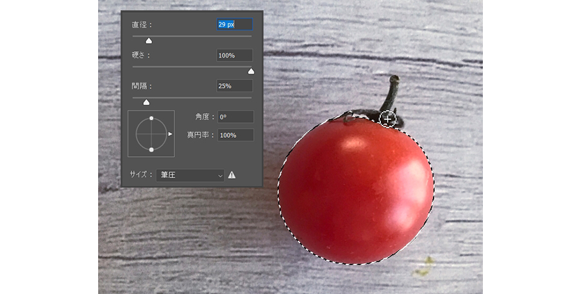Click the 硬さ label
The width and height of the screenshot is (581, 294).
142,55
